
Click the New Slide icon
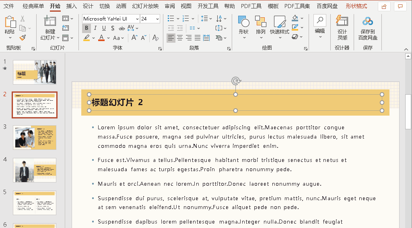[49, 22]
